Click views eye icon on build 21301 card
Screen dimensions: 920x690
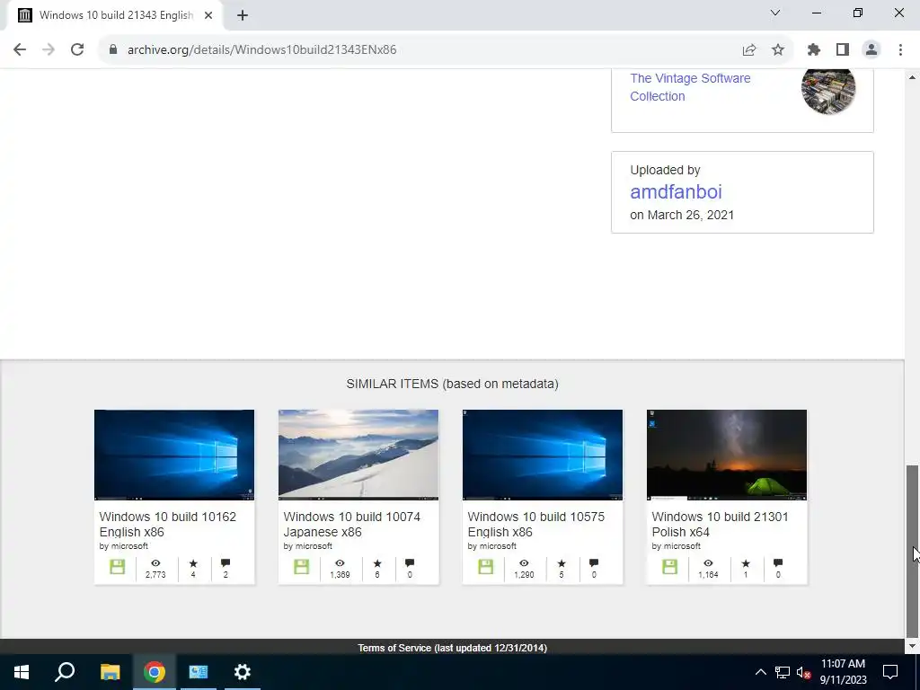click(708, 563)
